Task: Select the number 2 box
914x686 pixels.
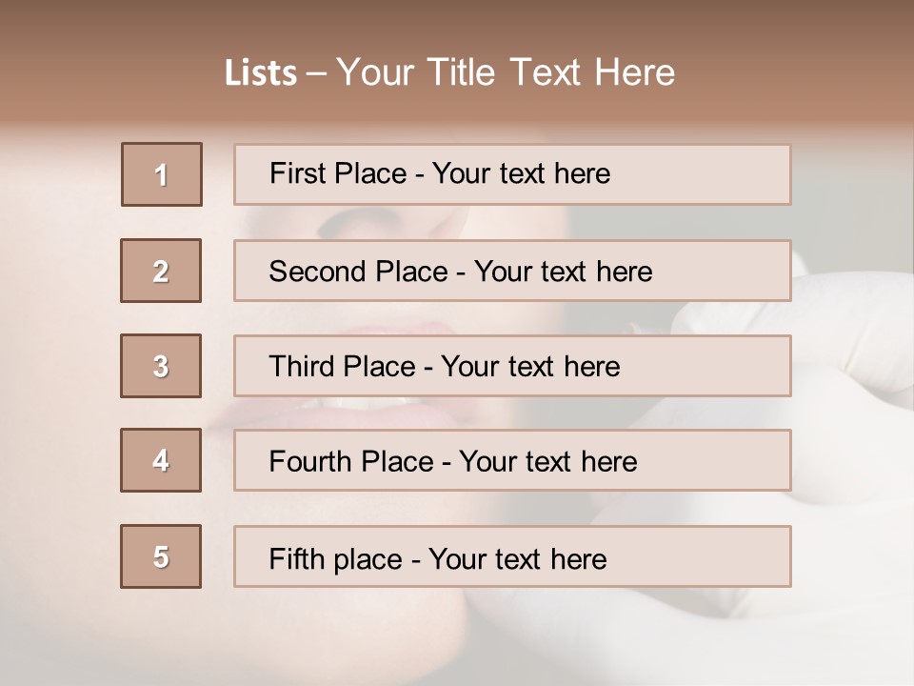Action: click(161, 271)
